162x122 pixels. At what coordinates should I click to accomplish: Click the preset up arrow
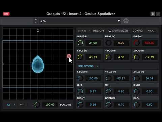36,19
